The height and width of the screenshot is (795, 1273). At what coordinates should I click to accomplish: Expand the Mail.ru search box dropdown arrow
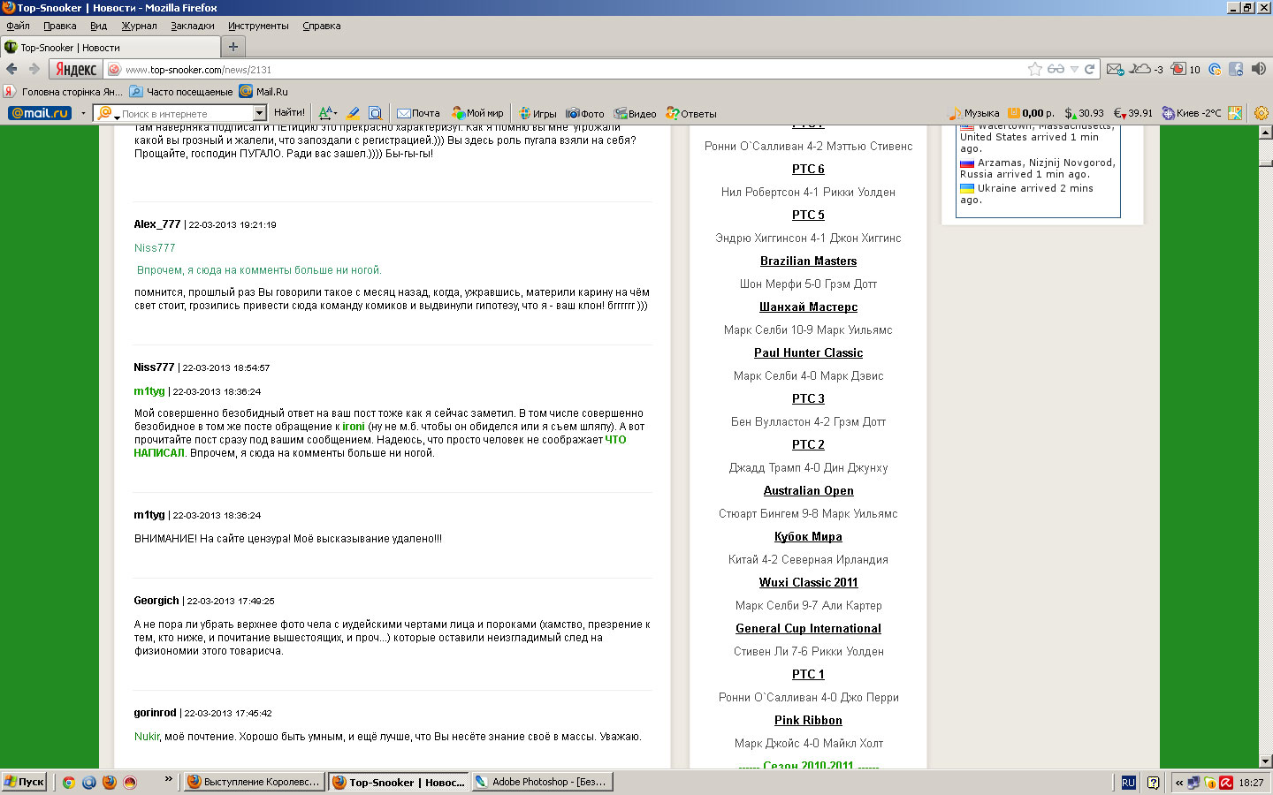[x=260, y=113]
